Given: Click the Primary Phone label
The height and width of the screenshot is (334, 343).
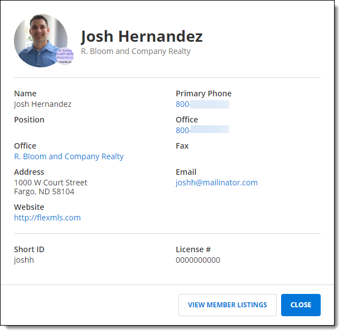Looking at the screenshot, I should pos(204,94).
